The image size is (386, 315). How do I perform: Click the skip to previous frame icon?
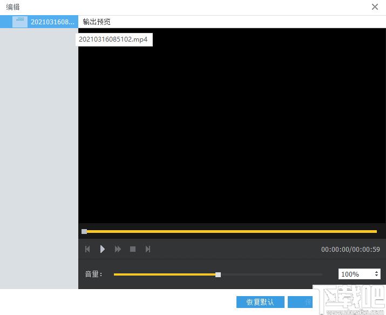click(87, 249)
